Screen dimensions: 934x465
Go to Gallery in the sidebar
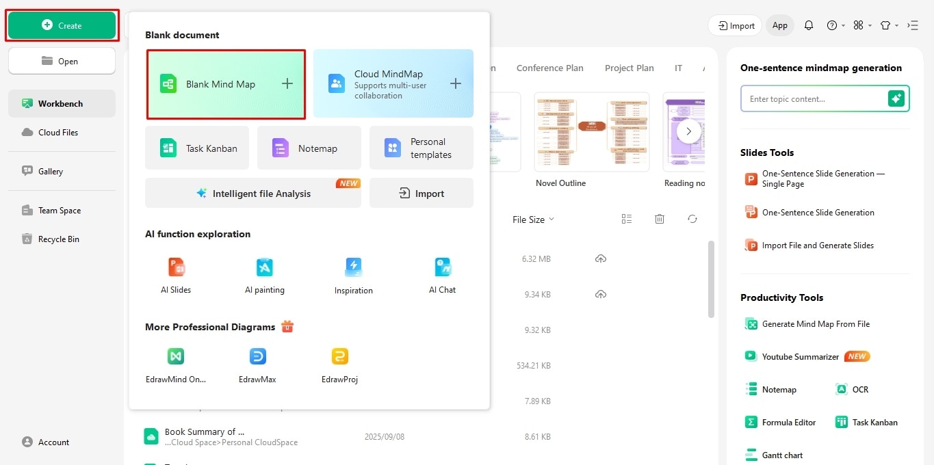pyautogui.click(x=62, y=171)
